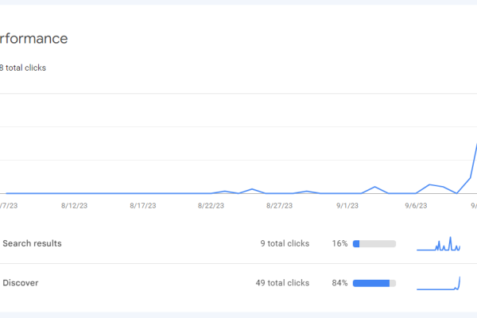Image resolution: width=477 pixels, height=318 pixels.
Task: Click the 84% percentage label
Action: pos(340,283)
